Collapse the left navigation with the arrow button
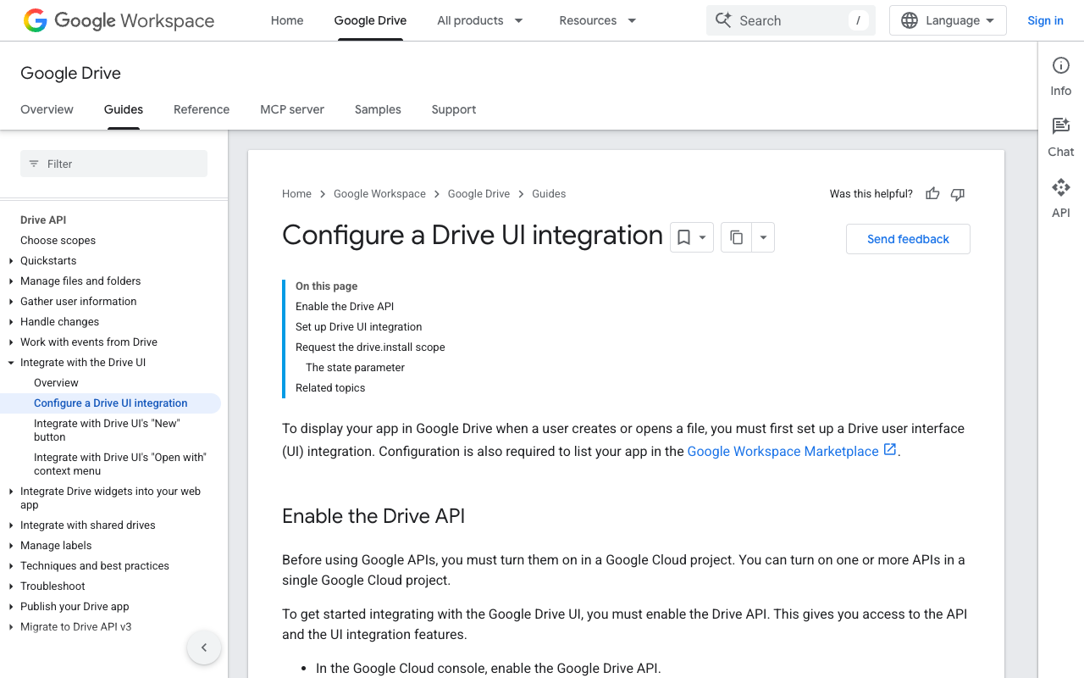Viewport: 1084px width, 678px height. pyautogui.click(x=204, y=648)
